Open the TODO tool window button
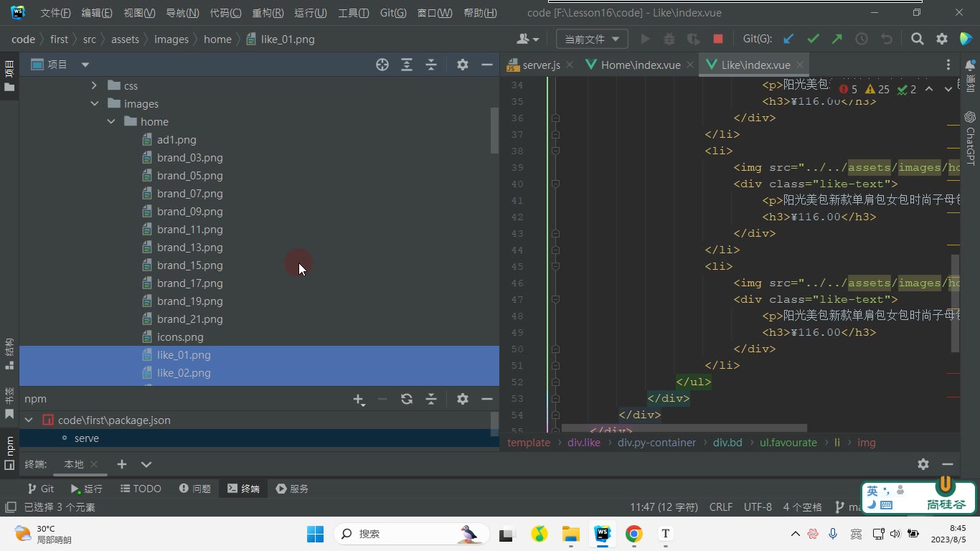 141,489
